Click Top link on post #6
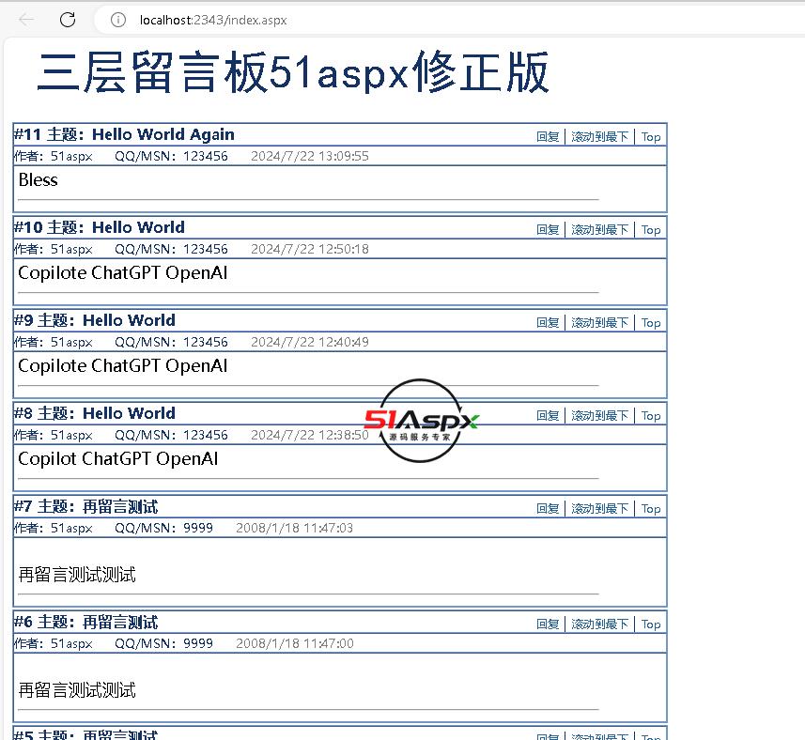Viewport: 805px width, 740px height. pyautogui.click(x=650, y=624)
